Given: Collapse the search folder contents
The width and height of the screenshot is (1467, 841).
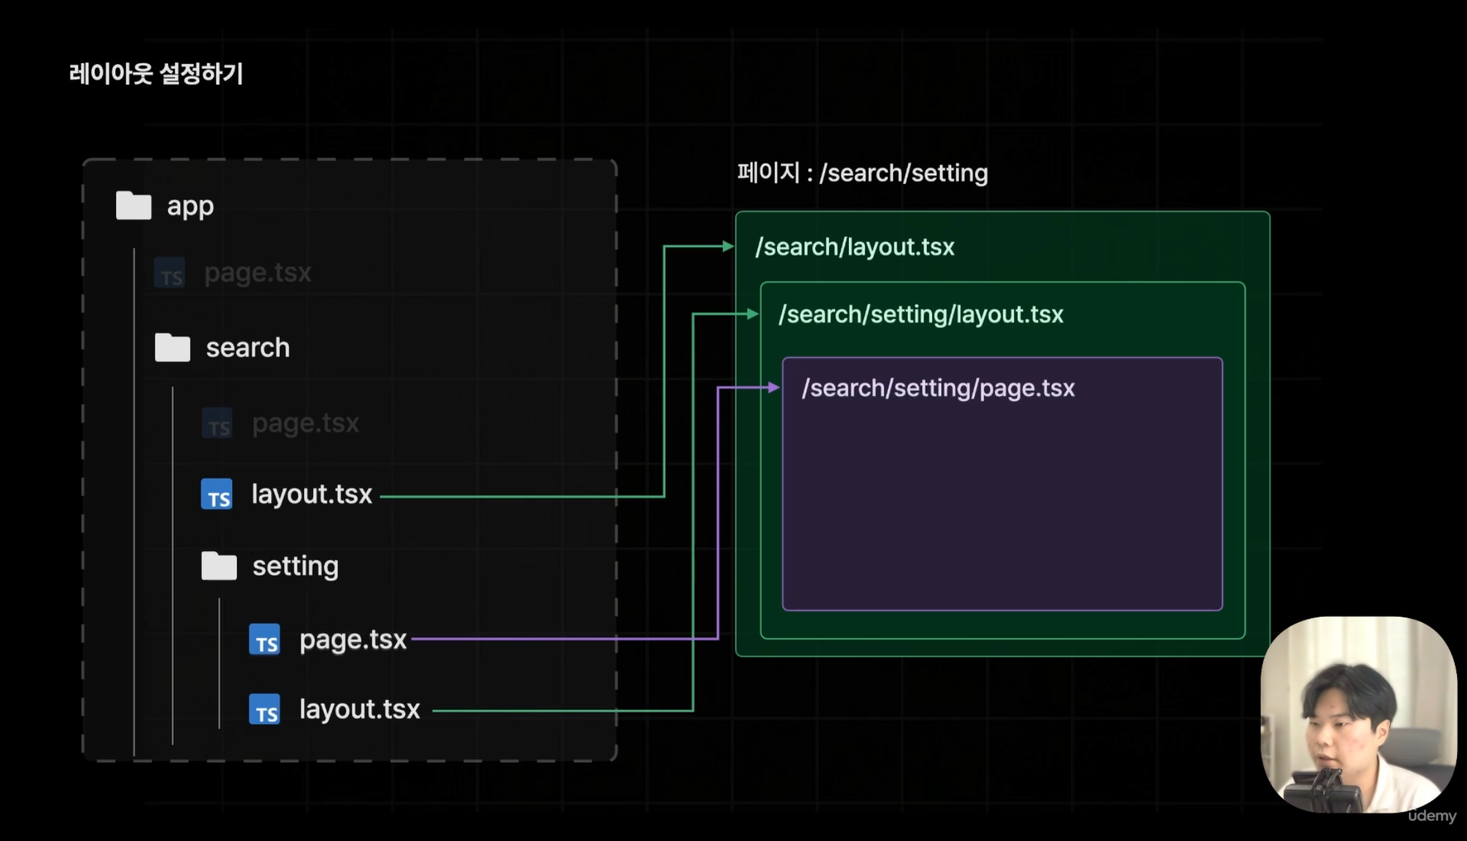Looking at the screenshot, I should (248, 347).
